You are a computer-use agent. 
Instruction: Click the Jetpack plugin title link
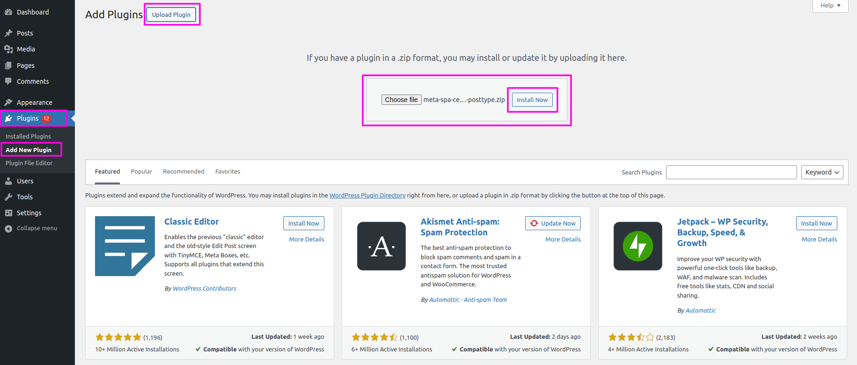[x=722, y=233]
